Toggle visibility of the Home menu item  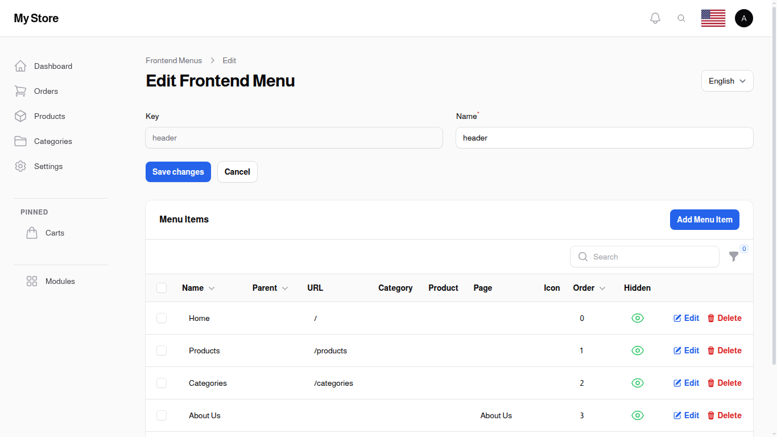pos(638,318)
